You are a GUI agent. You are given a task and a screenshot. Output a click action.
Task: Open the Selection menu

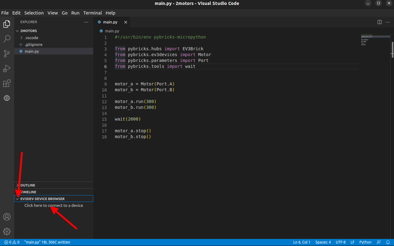(34, 13)
